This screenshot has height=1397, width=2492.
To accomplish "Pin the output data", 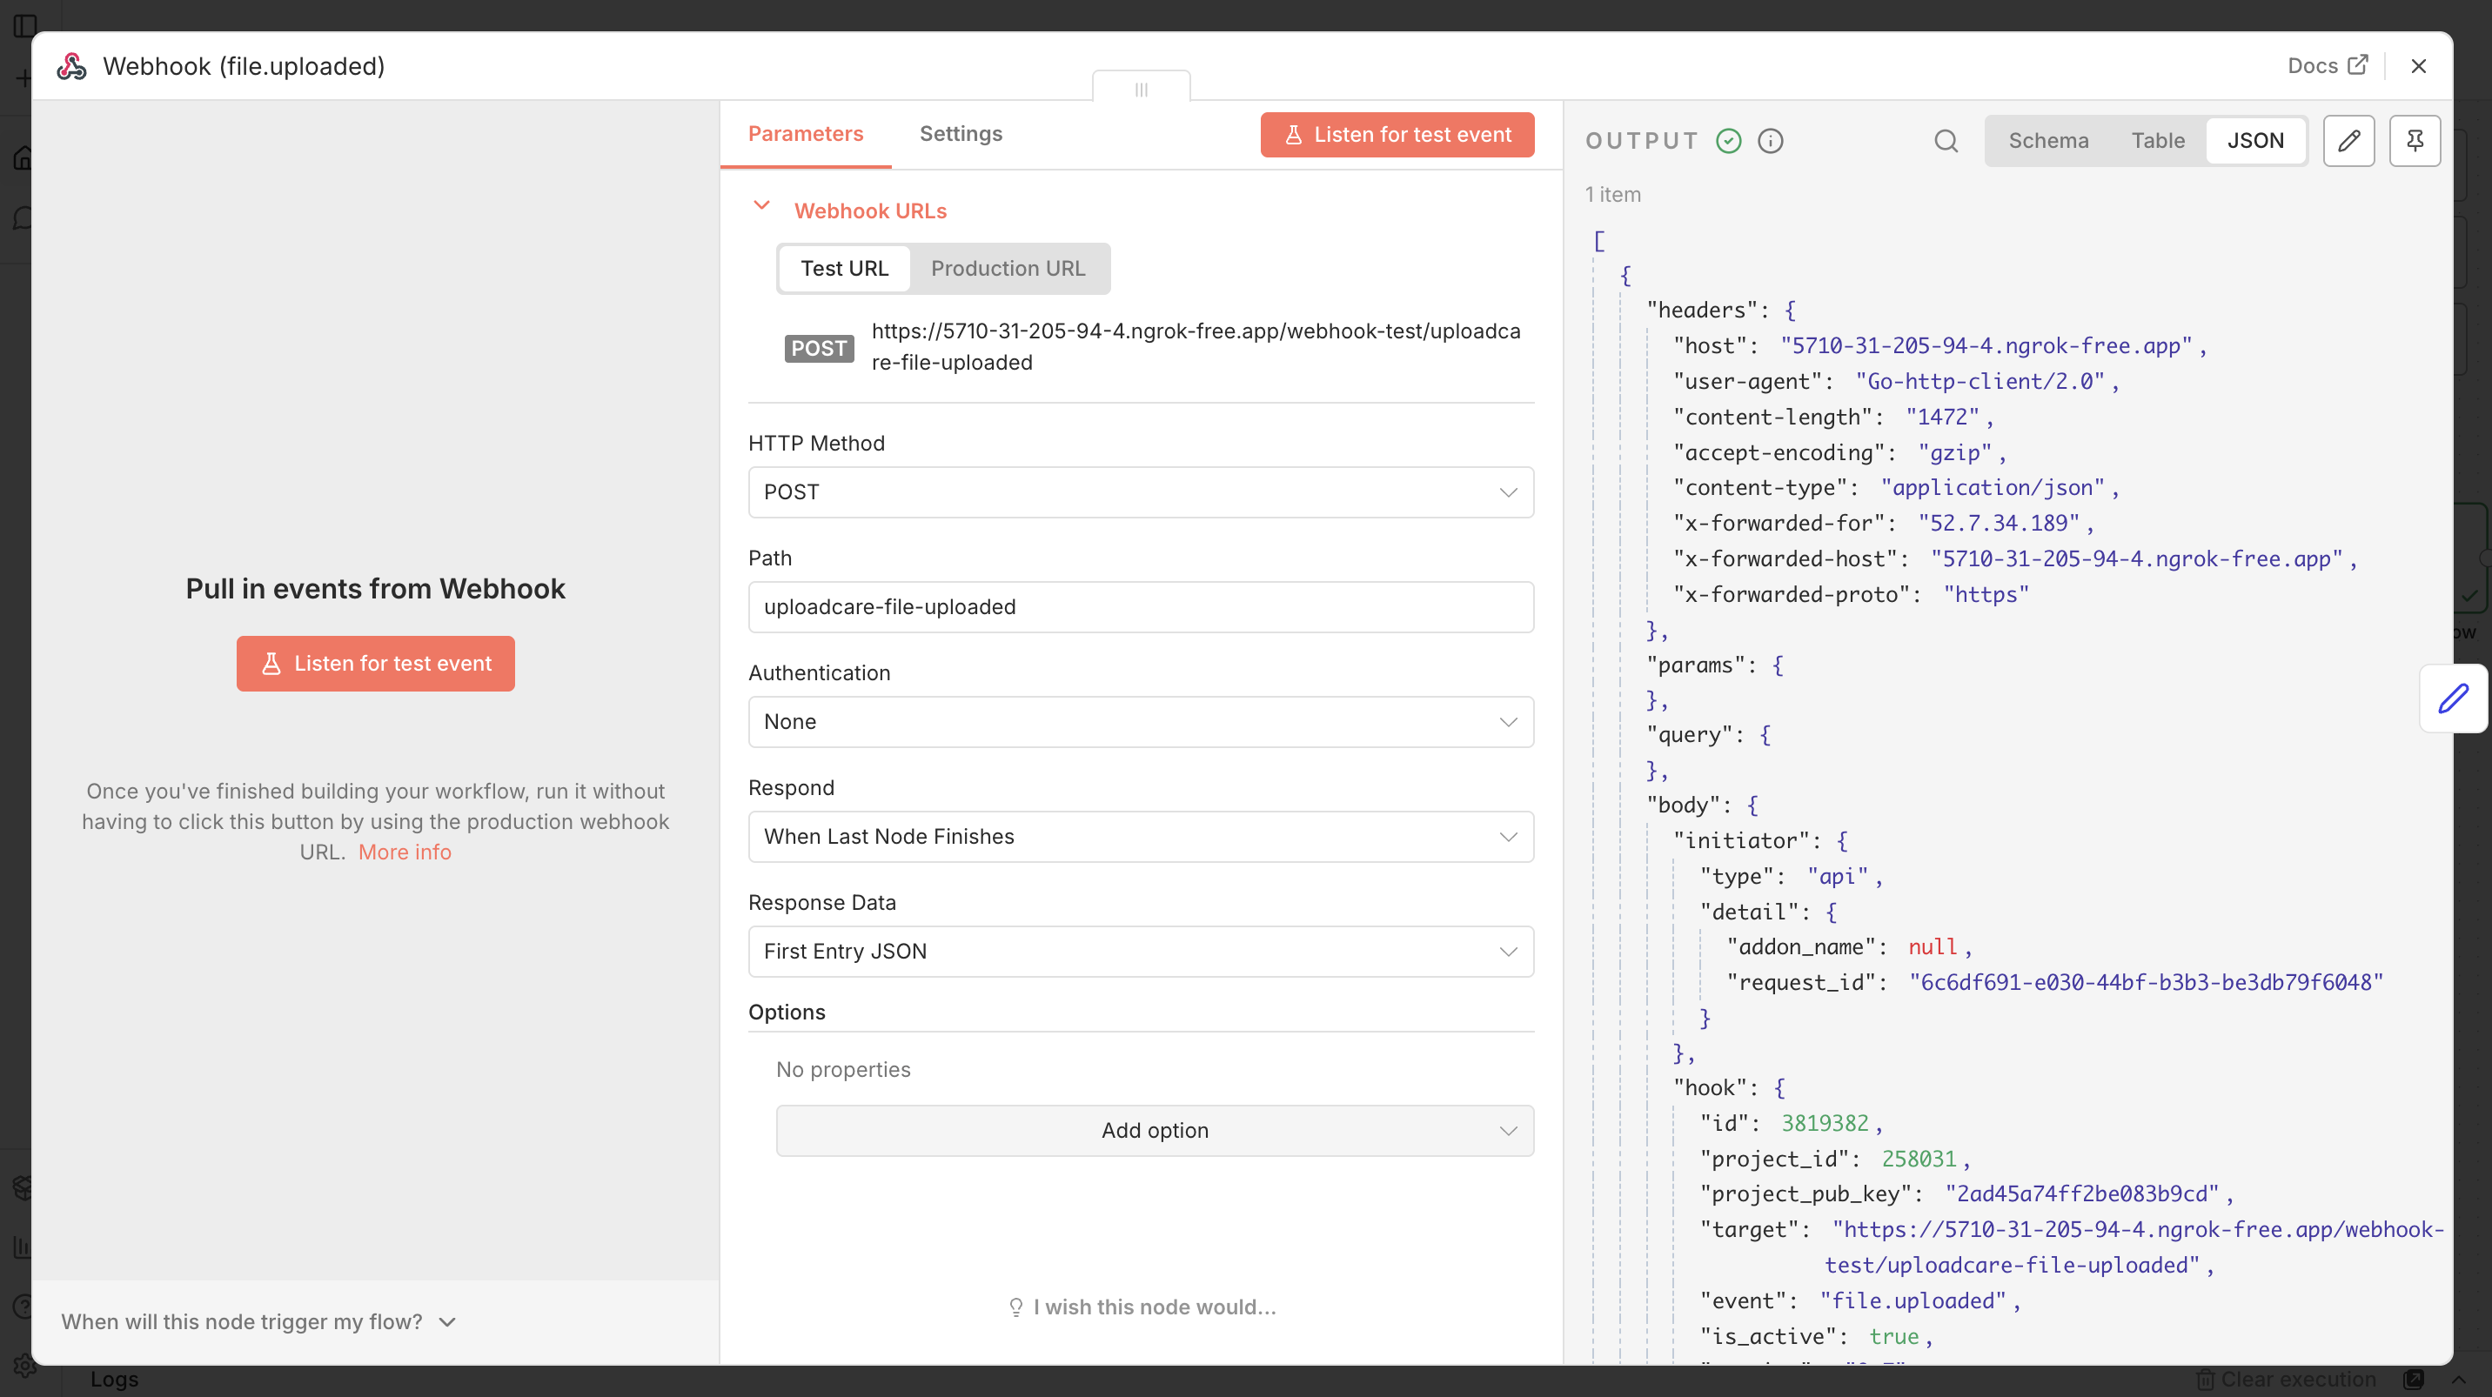I will [x=2415, y=141].
